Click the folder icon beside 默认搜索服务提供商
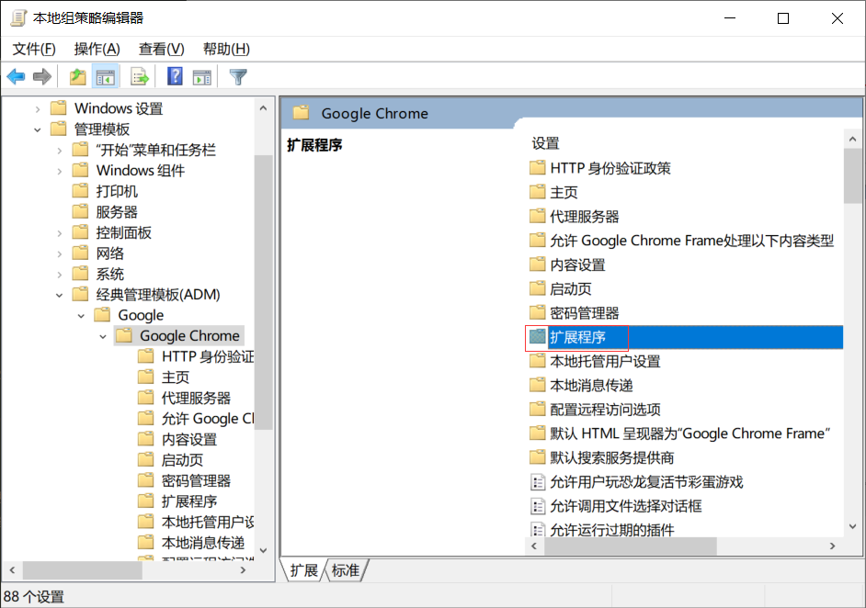 tap(538, 457)
